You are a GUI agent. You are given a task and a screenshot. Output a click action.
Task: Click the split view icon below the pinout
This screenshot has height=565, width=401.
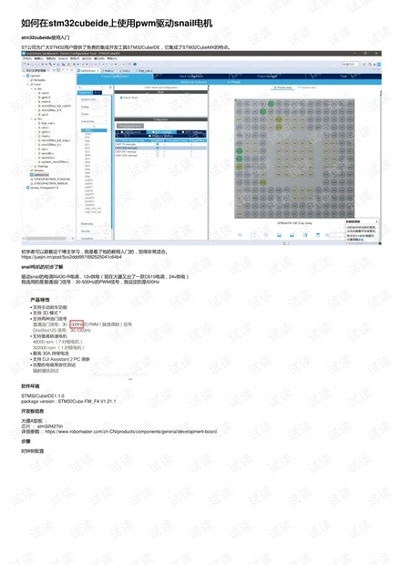coord(304,235)
